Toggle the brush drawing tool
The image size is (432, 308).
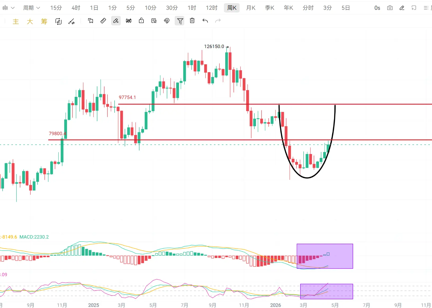point(116,21)
